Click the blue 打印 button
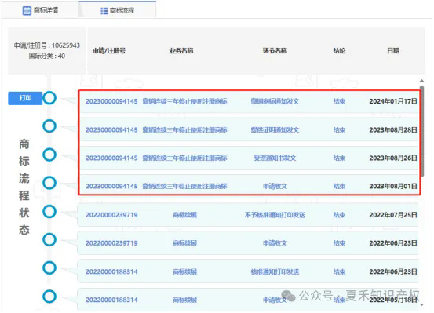The width and height of the screenshot is (434, 313). [x=25, y=98]
